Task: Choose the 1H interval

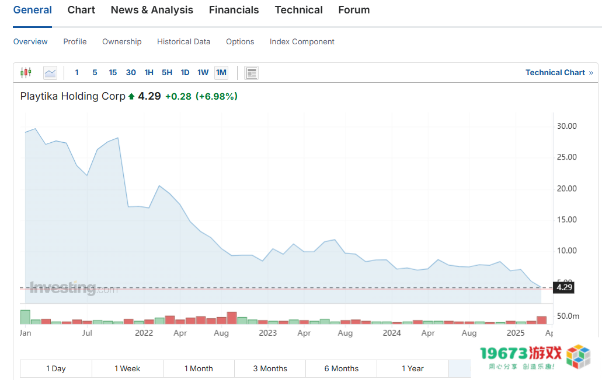Action: pyautogui.click(x=149, y=72)
